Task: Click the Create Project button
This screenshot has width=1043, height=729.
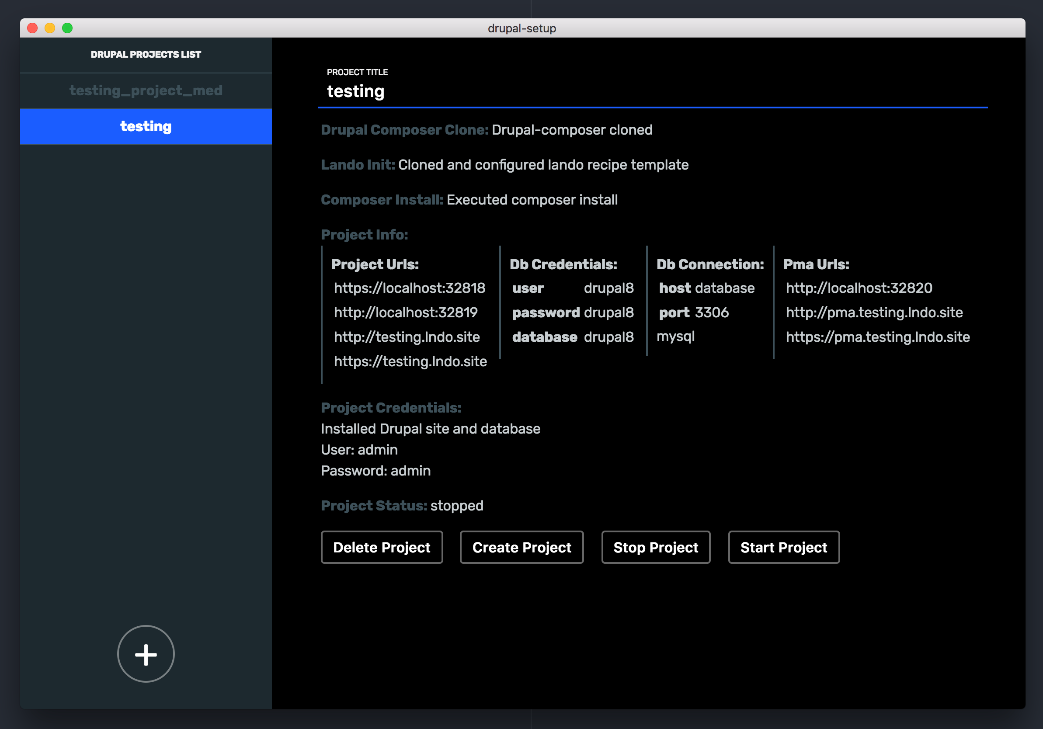Action: (x=521, y=547)
